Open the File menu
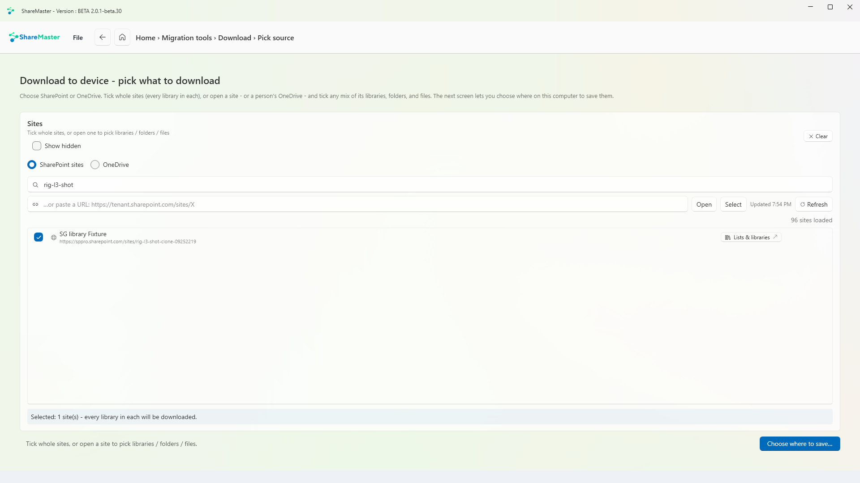Image resolution: width=860 pixels, height=483 pixels. [x=78, y=38]
